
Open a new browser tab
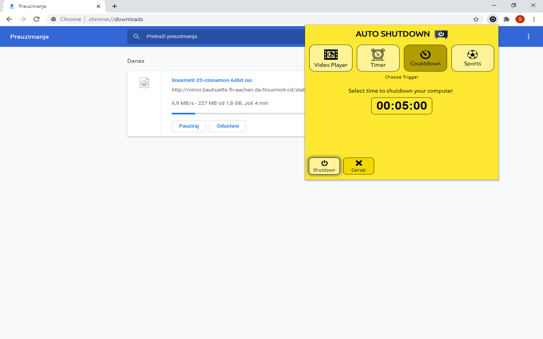point(114,6)
